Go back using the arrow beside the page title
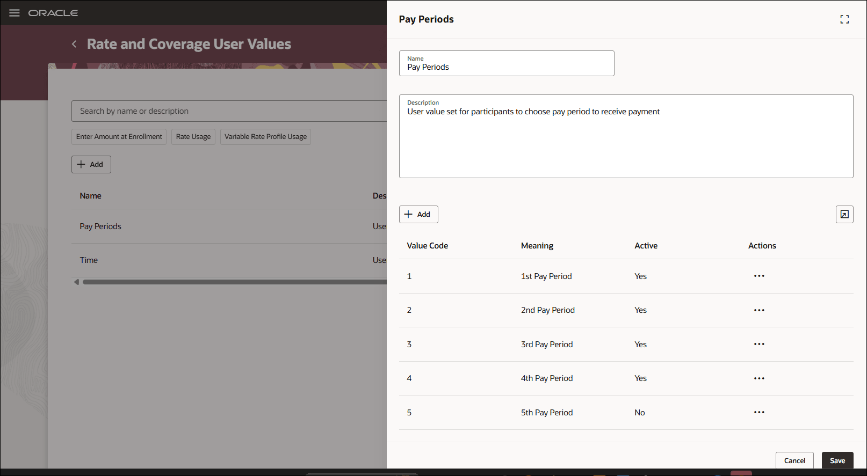The width and height of the screenshot is (867, 476). pyautogui.click(x=74, y=44)
